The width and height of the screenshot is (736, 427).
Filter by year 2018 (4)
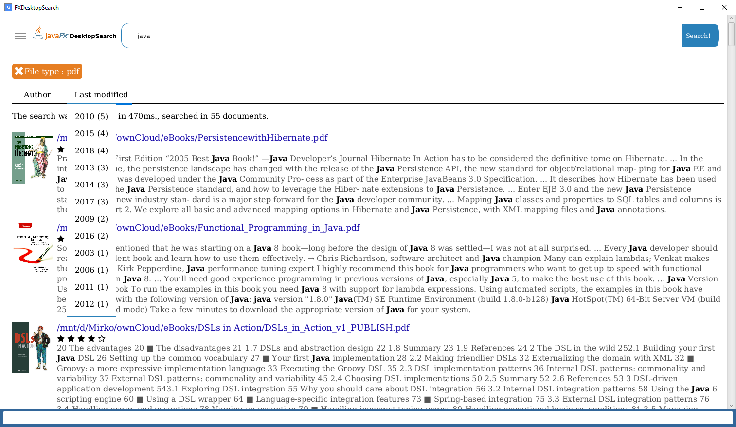[x=91, y=150]
